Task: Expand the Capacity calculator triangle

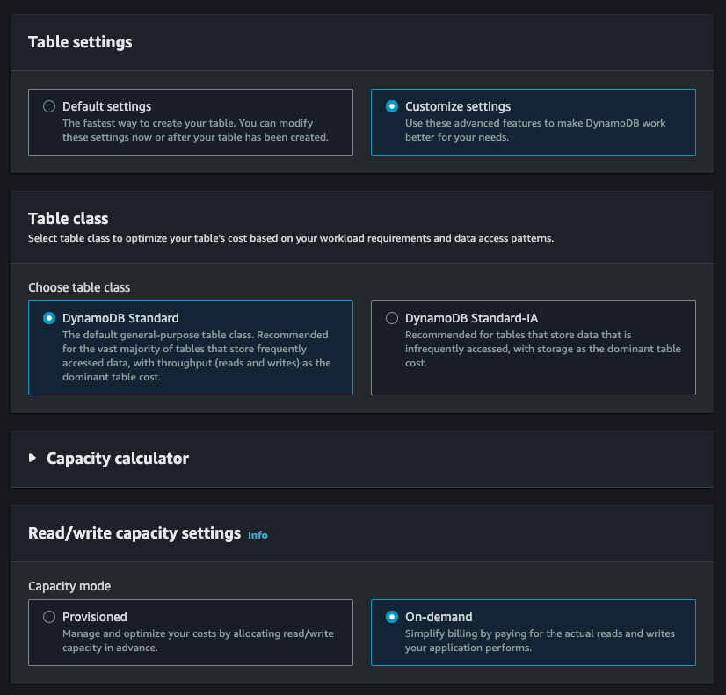Action: tap(32, 458)
